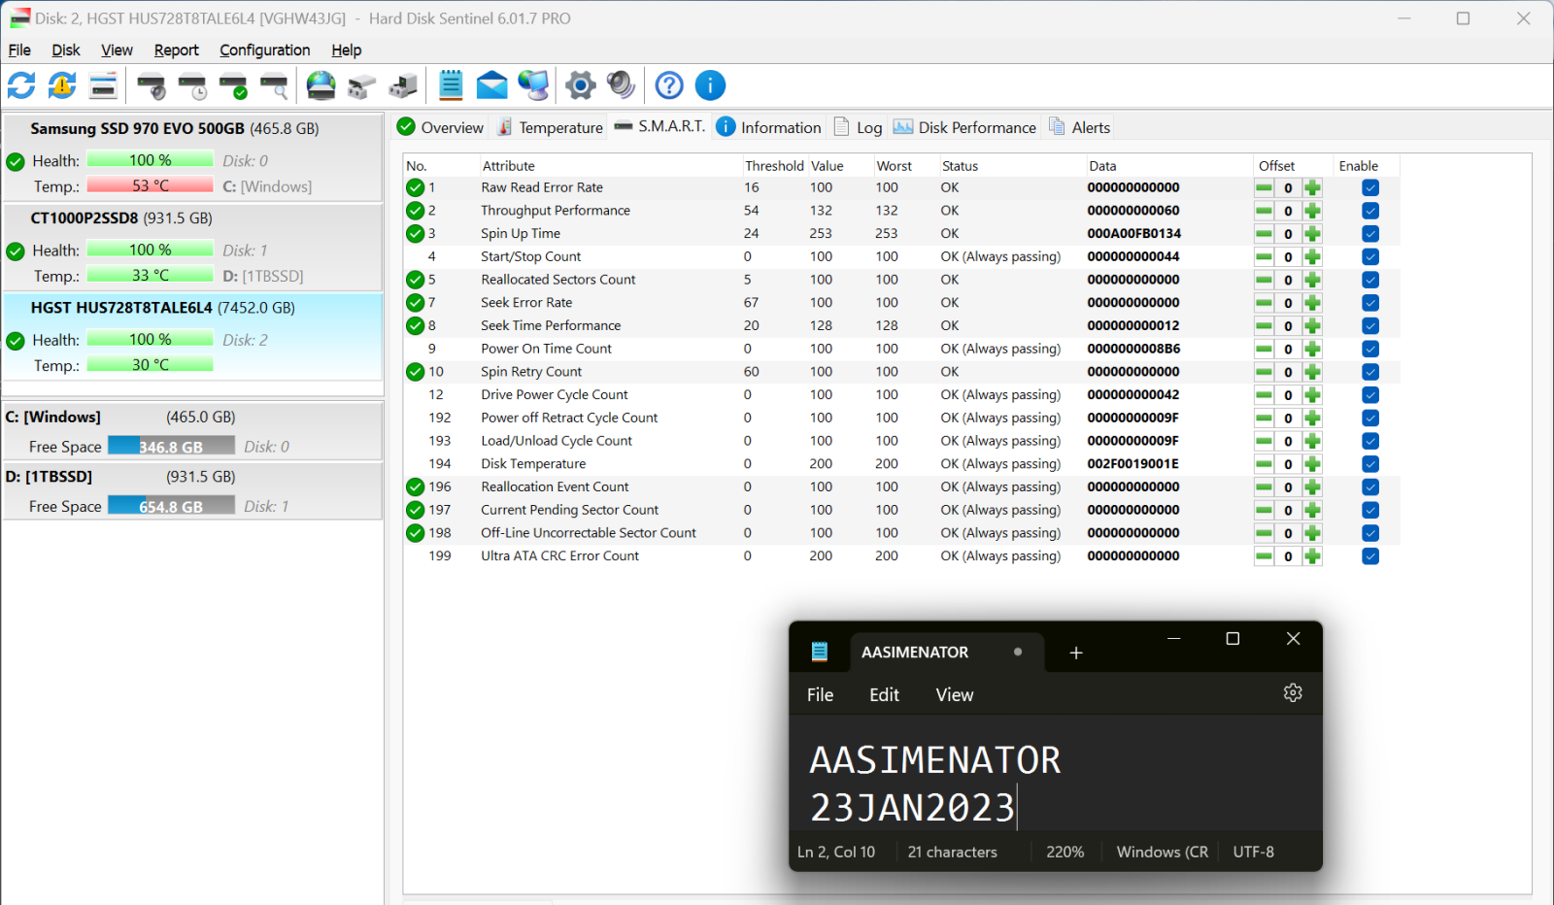Uncheck Enable for Raw Read Error Rate
Viewport: 1554px width, 905px height.
[x=1369, y=188]
